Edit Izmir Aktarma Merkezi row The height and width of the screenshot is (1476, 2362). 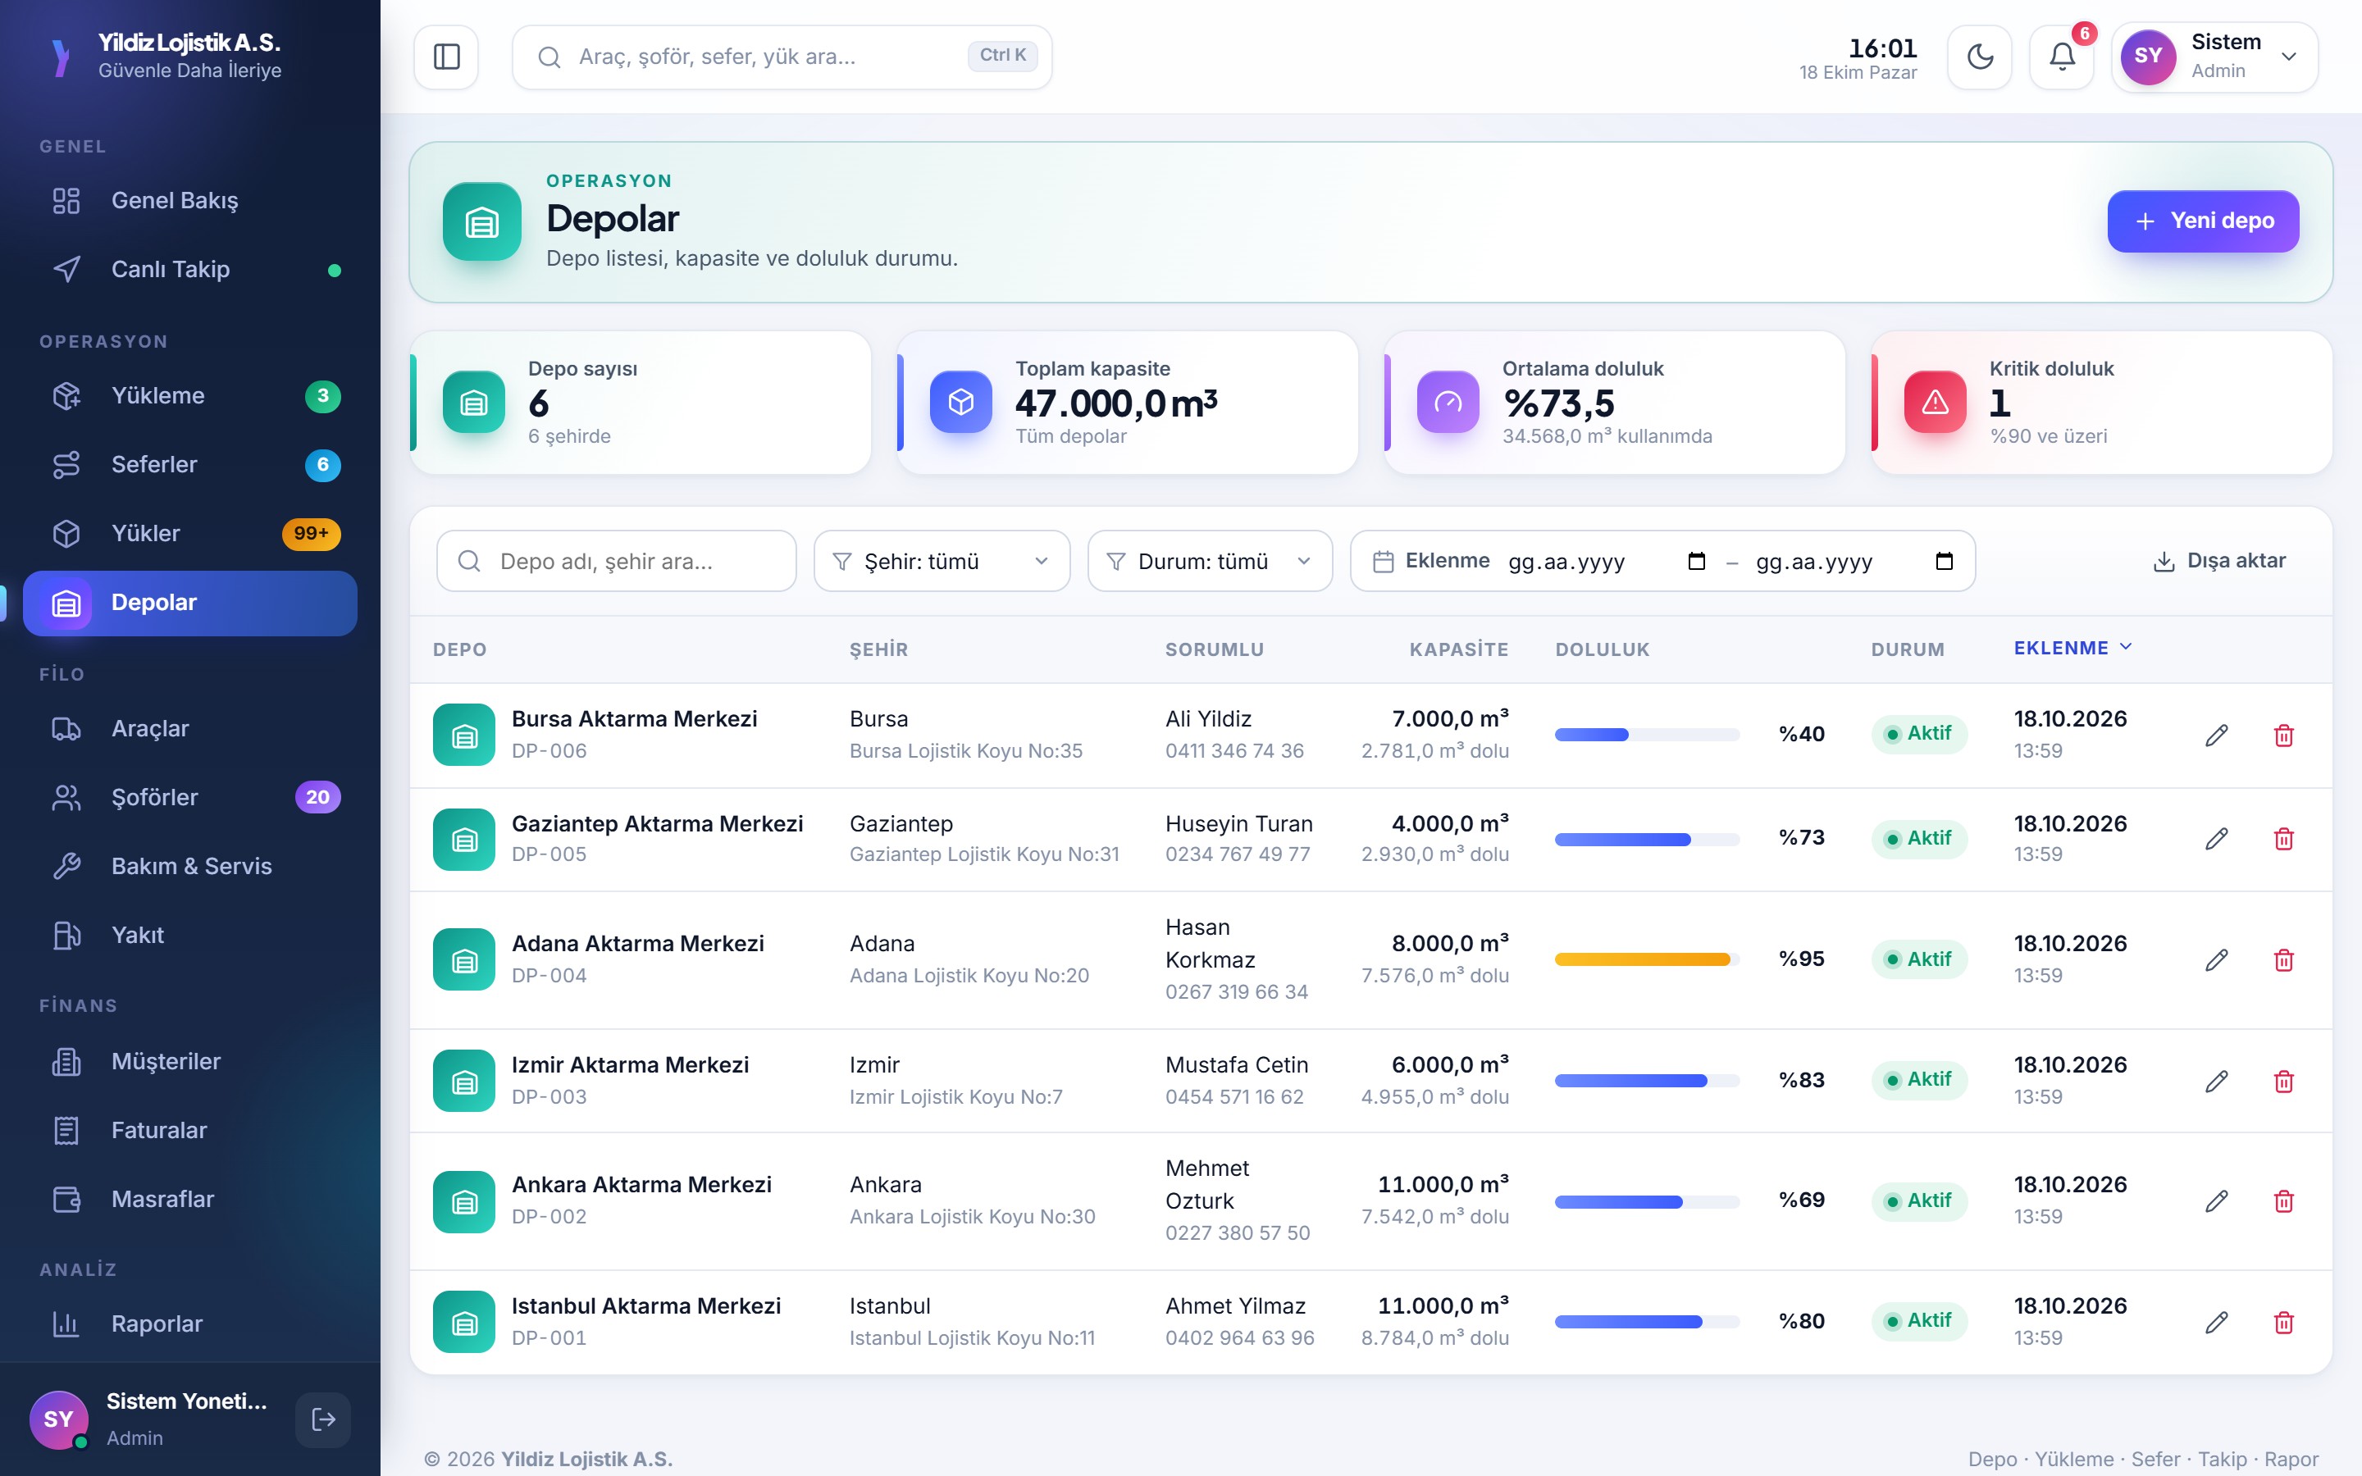(2217, 1081)
